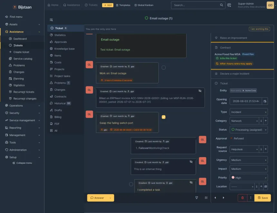Toggle privacy eye on 'This is an internal thing'
This screenshot has height=213, width=277.
[x=191, y=162]
